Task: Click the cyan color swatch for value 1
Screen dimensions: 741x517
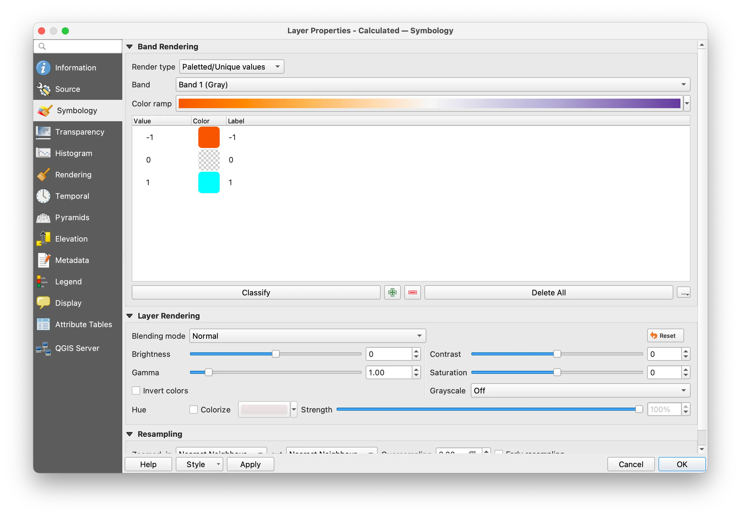Action: 209,182
